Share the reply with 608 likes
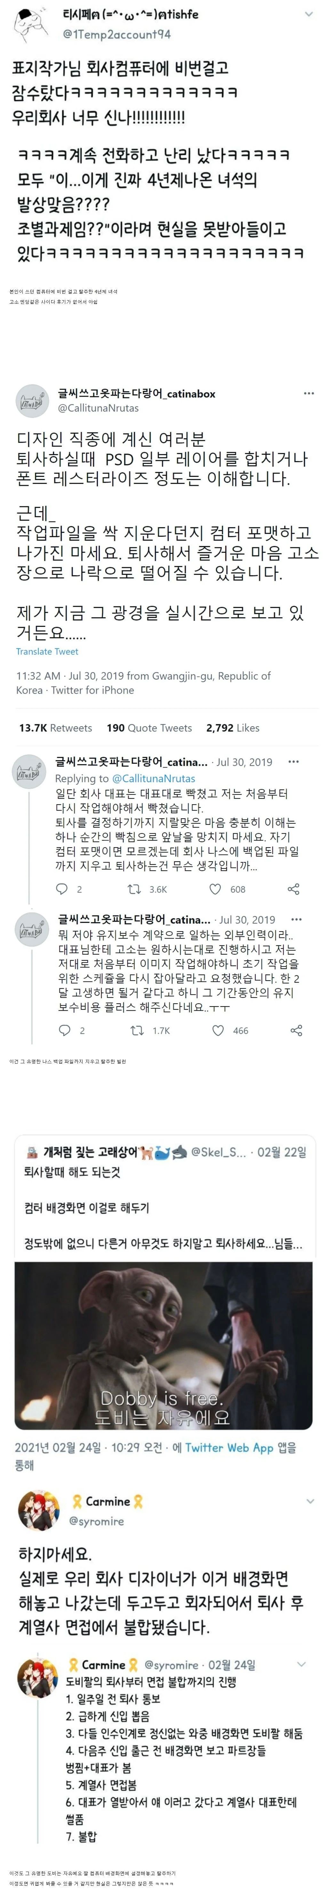This screenshot has height=1897, width=327. pos(293,889)
